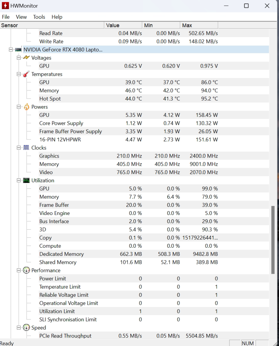279x346 pixels.
Task: Collapse the Performance tree section
Action: [x=19, y=270]
